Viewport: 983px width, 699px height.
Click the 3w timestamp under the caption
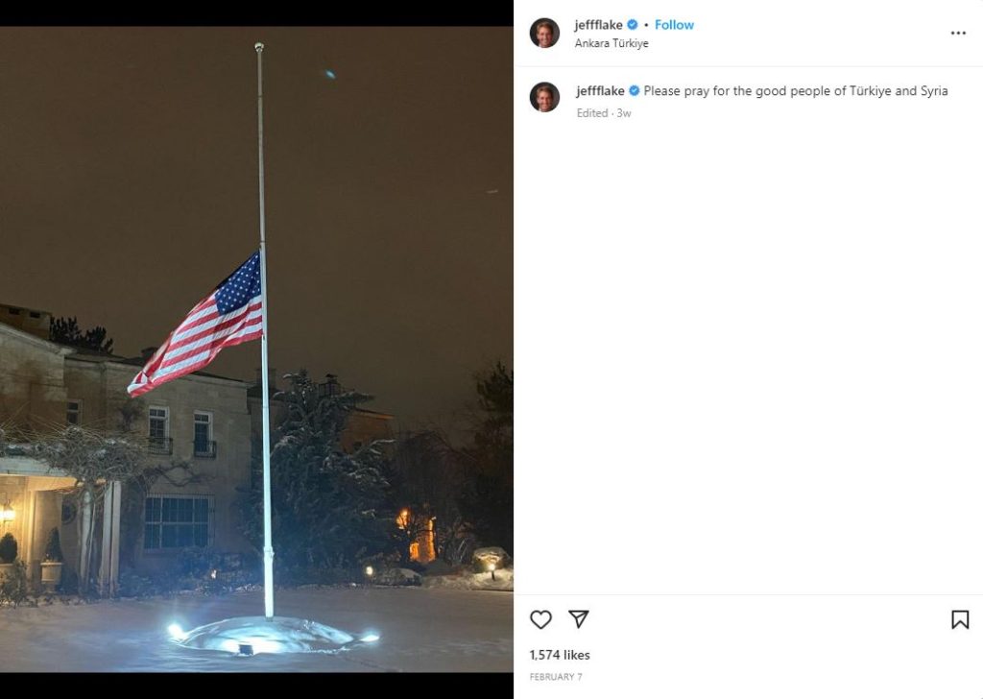click(624, 113)
